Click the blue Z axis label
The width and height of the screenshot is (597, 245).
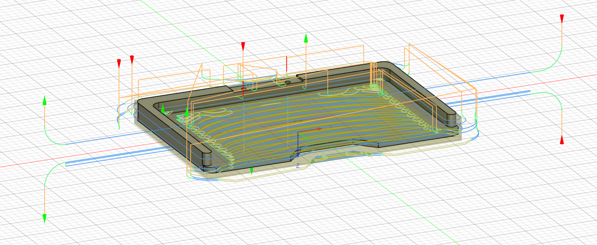pyautogui.click(x=297, y=166)
